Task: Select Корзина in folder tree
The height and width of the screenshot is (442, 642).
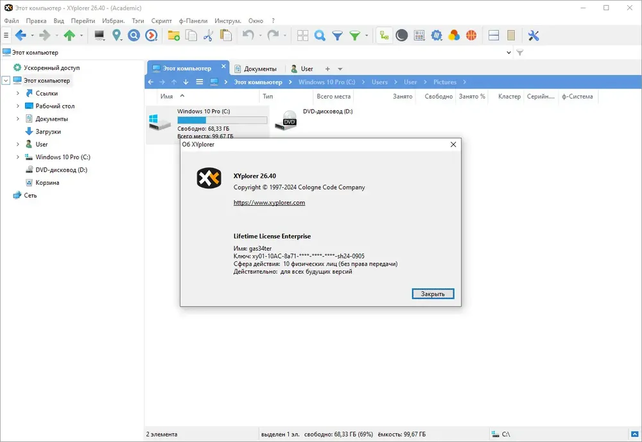Action: 47,183
